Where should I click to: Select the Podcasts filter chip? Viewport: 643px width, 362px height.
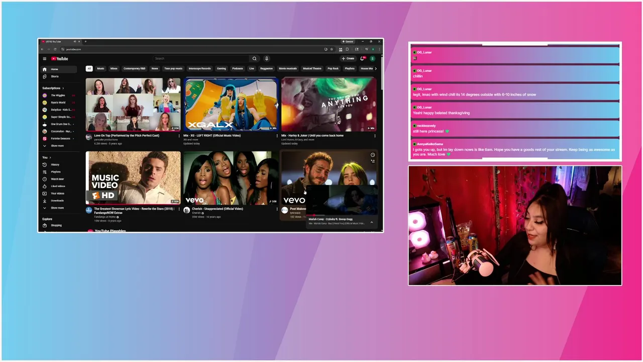(x=238, y=68)
